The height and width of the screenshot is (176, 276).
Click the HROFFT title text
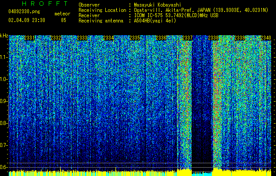45,4
